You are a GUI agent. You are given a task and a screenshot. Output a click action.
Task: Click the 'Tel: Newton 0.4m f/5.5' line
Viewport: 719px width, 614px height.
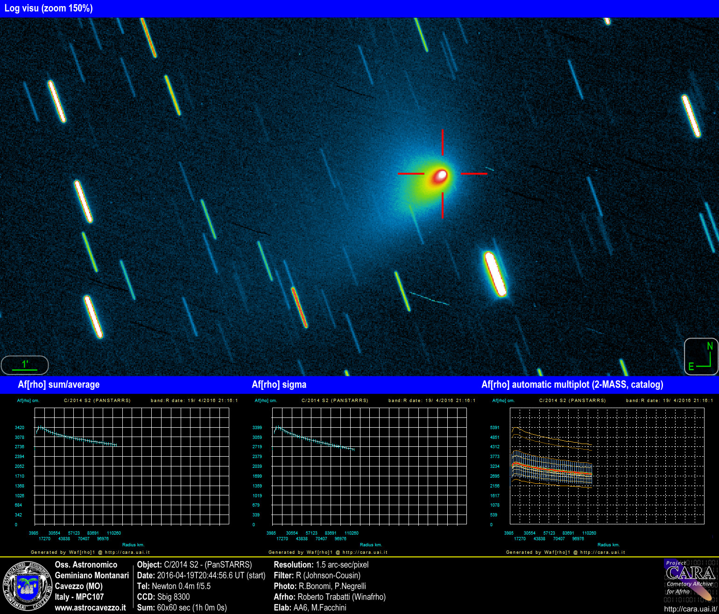click(174, 586)
